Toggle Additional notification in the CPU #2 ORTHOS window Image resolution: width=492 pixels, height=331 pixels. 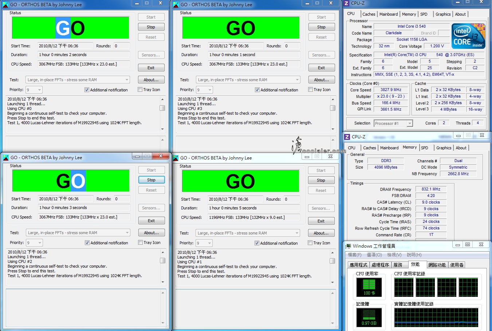point(87,243)
